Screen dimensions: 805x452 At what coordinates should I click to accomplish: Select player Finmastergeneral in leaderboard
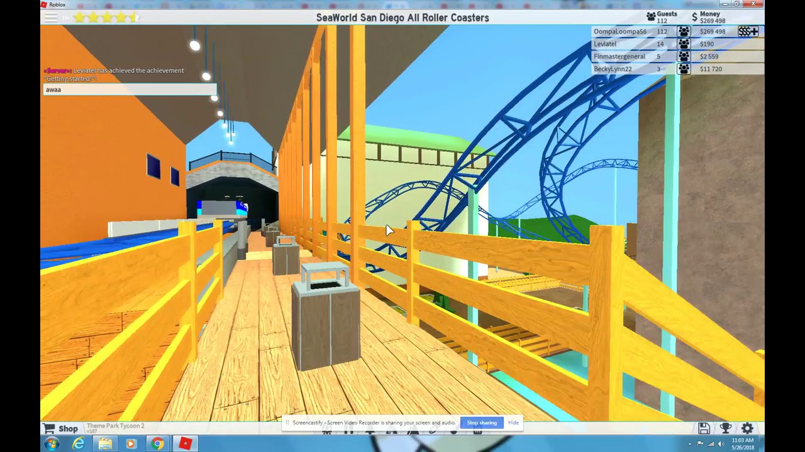tap(619, 56)
